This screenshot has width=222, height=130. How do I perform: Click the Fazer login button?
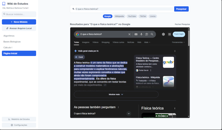click(179, 34)
